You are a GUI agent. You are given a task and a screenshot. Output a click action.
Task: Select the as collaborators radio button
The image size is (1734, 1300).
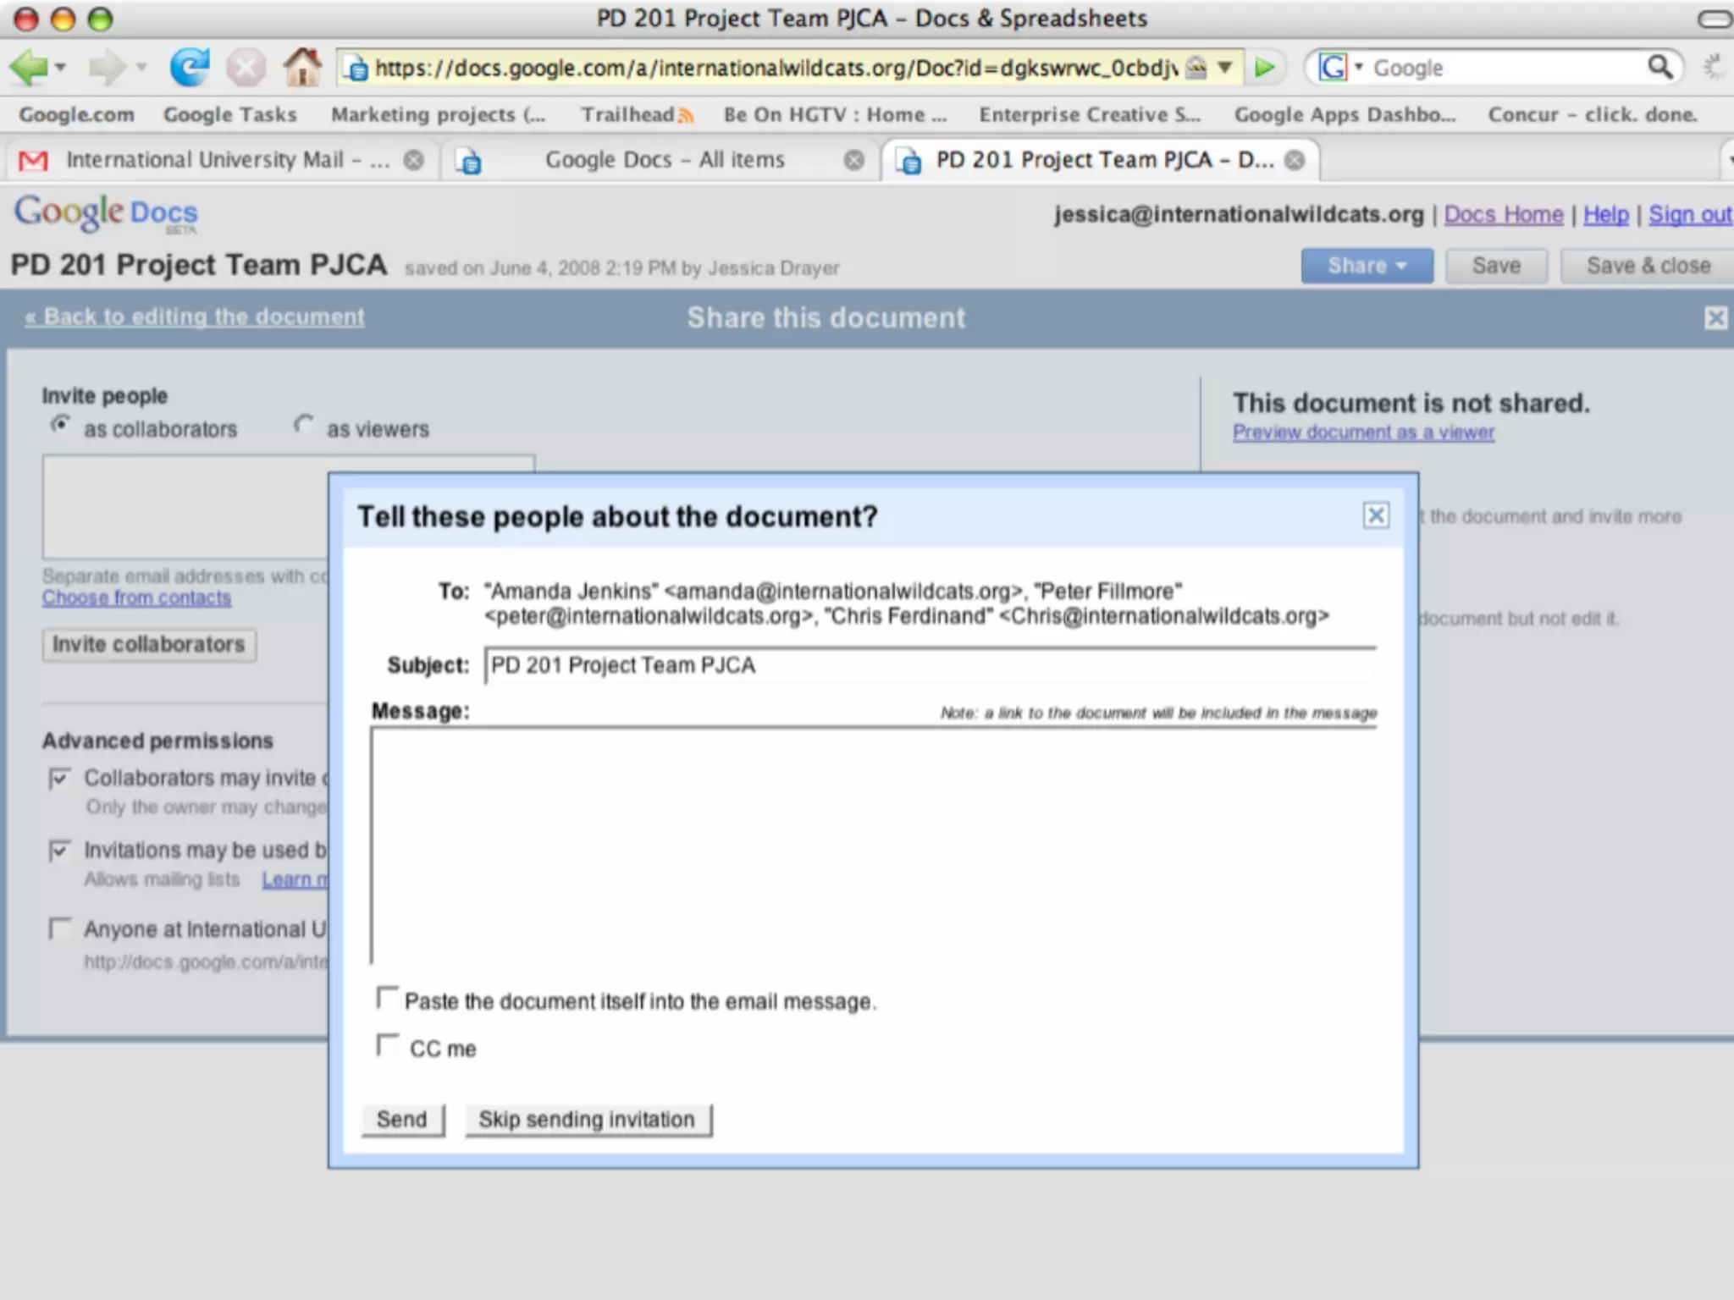(60, 425)
